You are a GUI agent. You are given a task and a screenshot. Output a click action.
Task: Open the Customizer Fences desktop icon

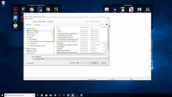coord(24,10)
